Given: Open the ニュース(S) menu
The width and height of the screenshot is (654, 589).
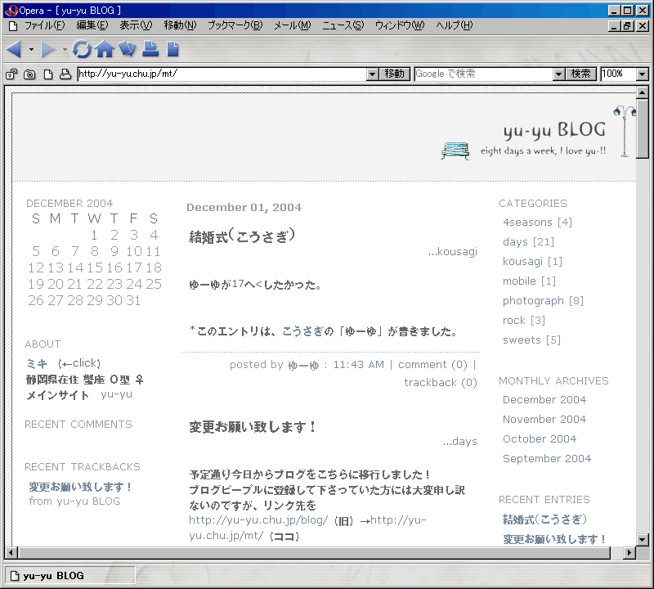Looking at the screenshot, I should 343,26.
